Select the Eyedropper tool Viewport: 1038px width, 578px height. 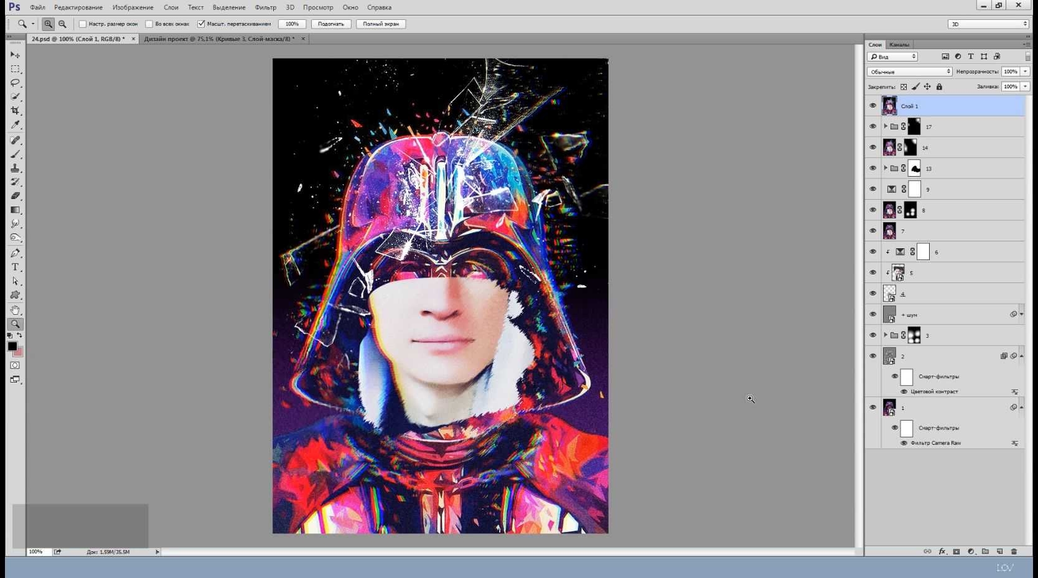click(x=15, y=124)
